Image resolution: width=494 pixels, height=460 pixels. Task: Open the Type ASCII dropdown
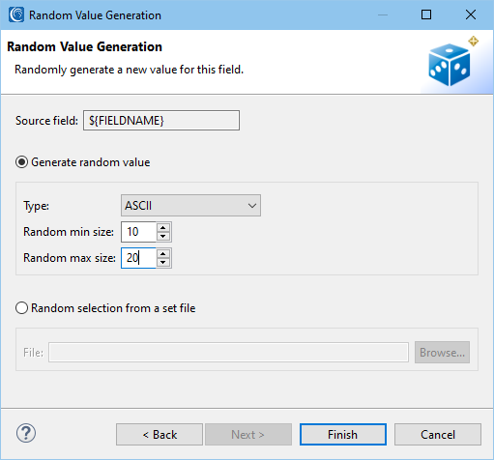pos(190,206)
